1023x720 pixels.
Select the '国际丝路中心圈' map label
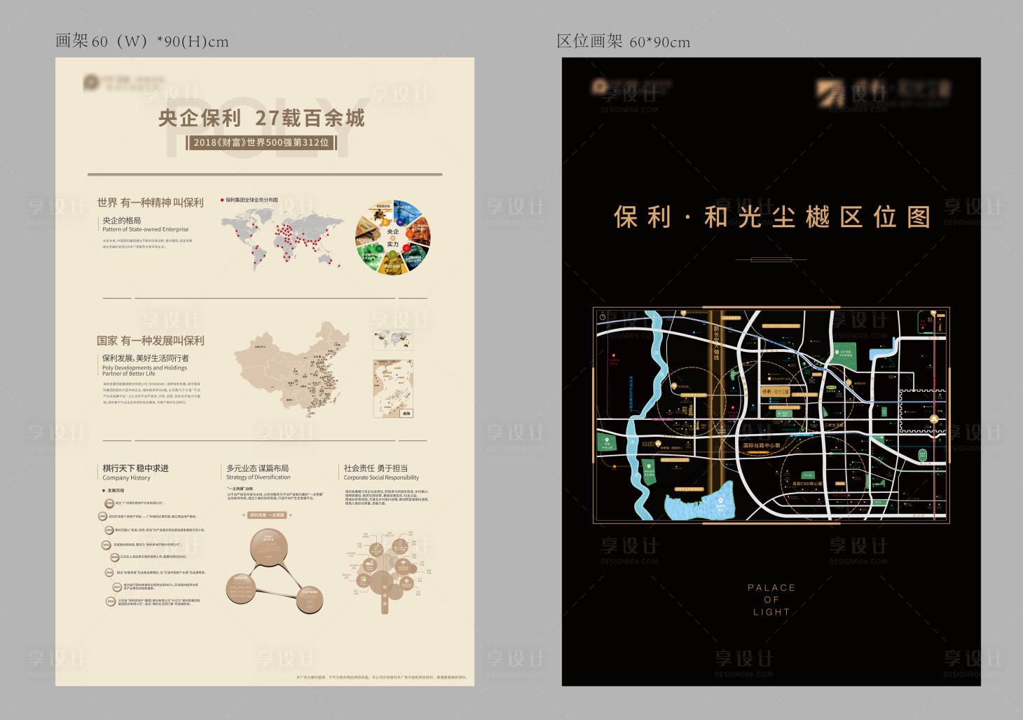tap(762, 446)
